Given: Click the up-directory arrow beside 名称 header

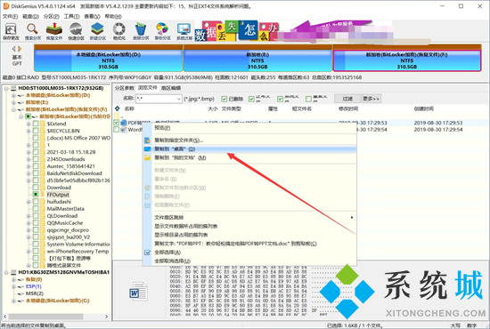Looking at the screenshot, I should [118, 108].
